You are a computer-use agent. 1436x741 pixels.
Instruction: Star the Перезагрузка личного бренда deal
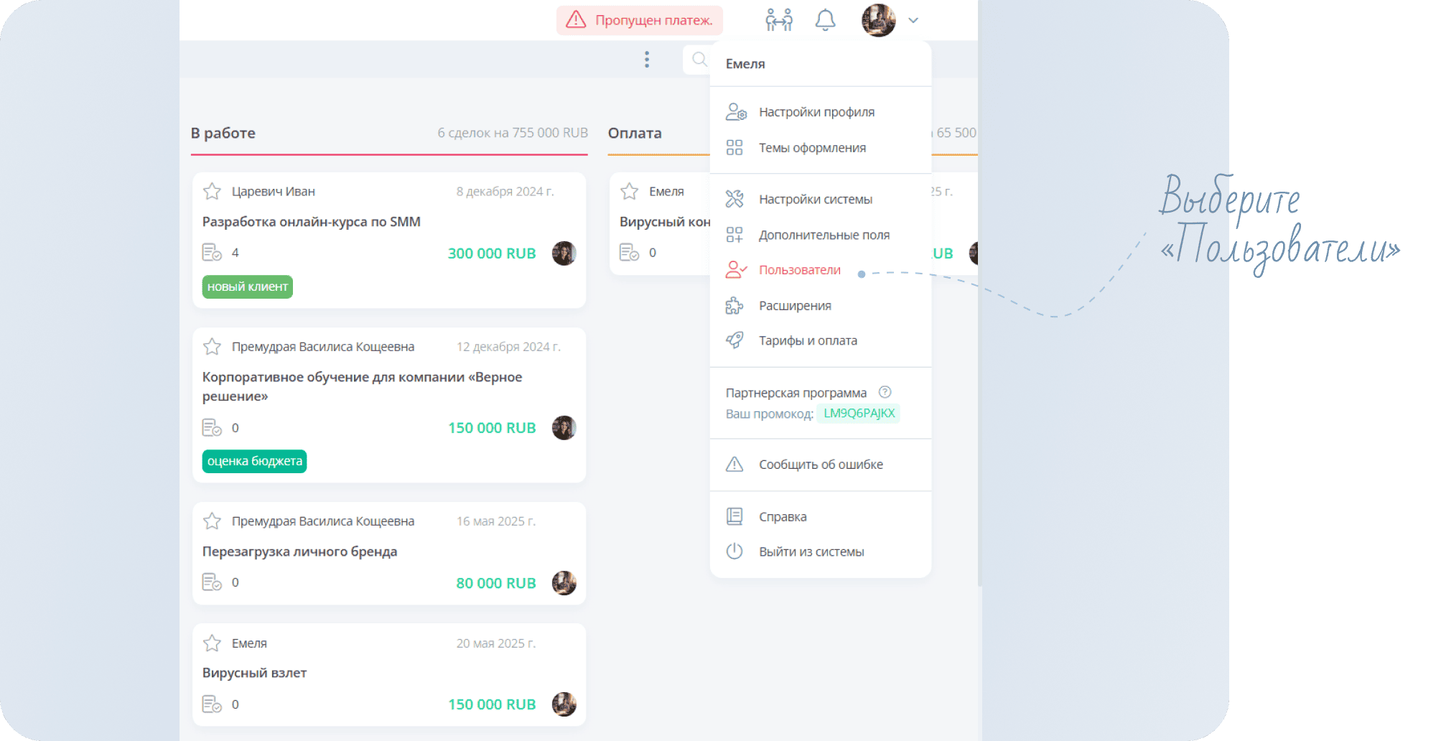click(x=212, y=521)
